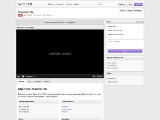The height and width of the screenshot is (120, 160).
Task: Click the 0 followers text under title
Action: pos(47,15)
